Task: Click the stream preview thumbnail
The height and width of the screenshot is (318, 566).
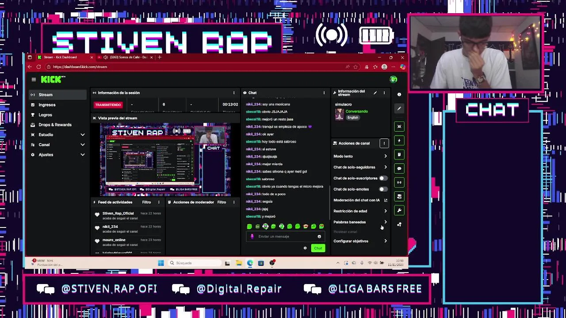Action: pos(165,159)
